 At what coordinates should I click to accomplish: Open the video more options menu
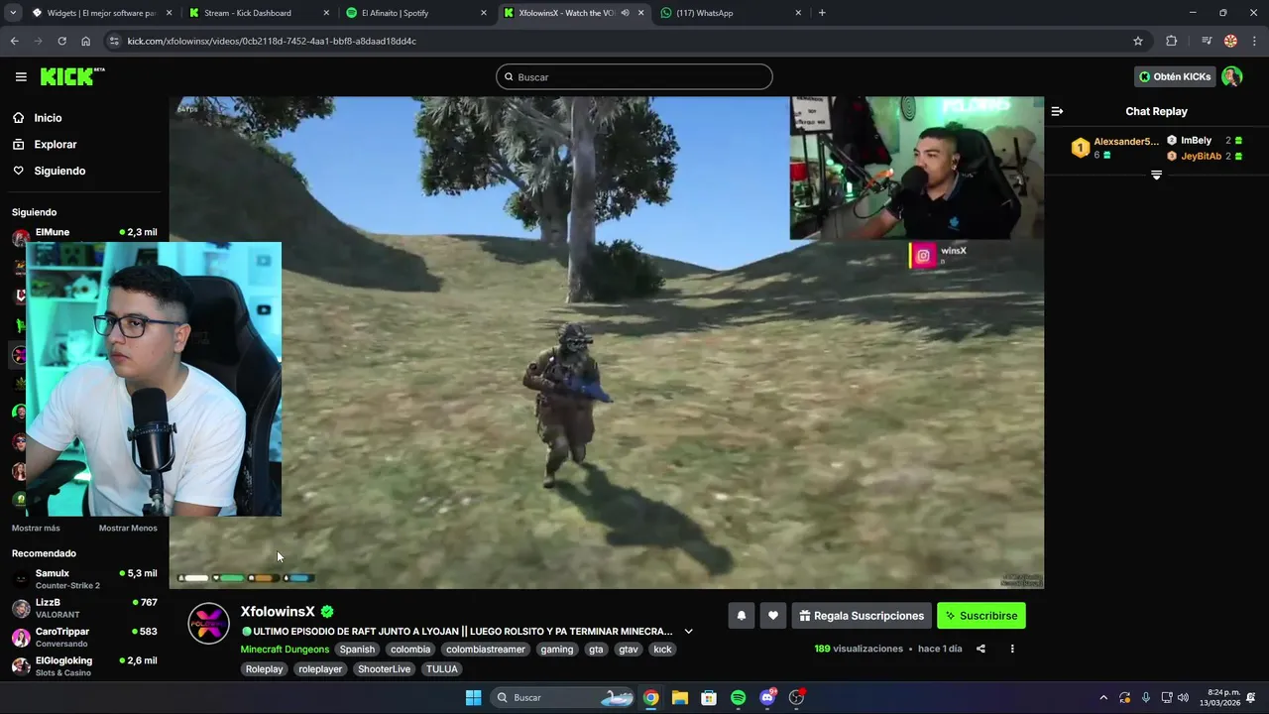click(x=1012, y=649)
